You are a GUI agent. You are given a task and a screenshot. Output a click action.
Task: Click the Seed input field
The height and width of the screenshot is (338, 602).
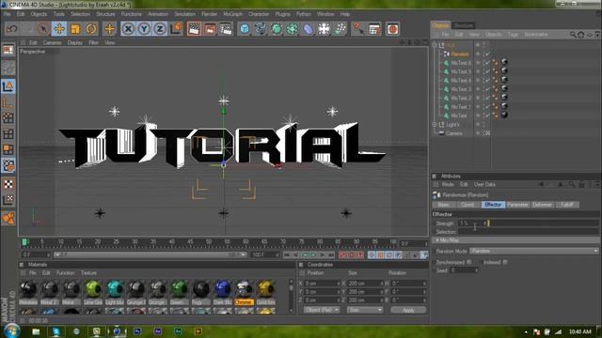464,270
